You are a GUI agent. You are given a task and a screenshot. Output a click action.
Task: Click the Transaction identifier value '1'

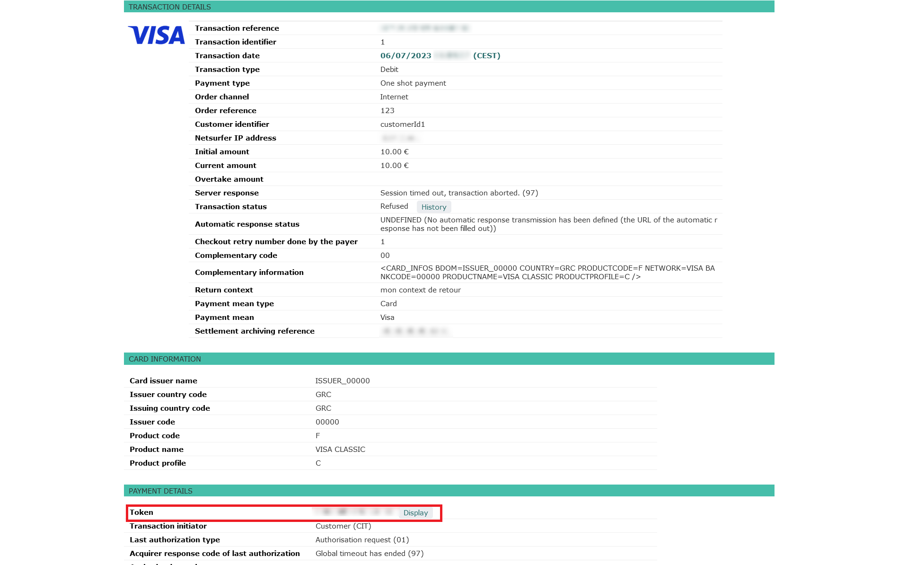[x=383, y=42]
